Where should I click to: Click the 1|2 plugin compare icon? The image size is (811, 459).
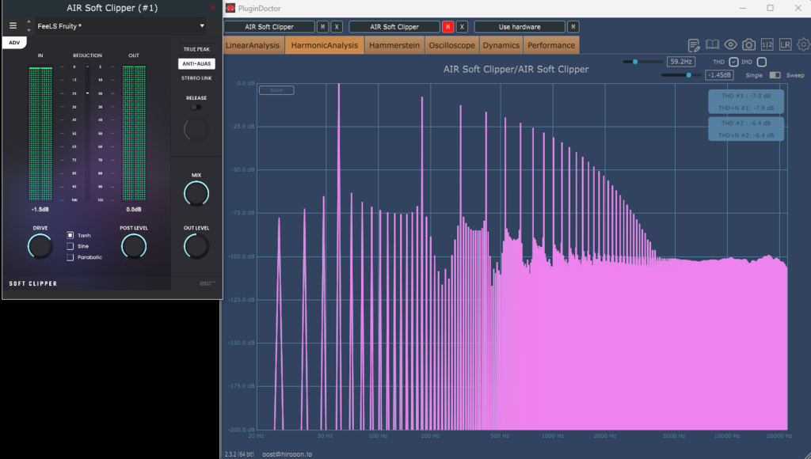pos(767,45)
